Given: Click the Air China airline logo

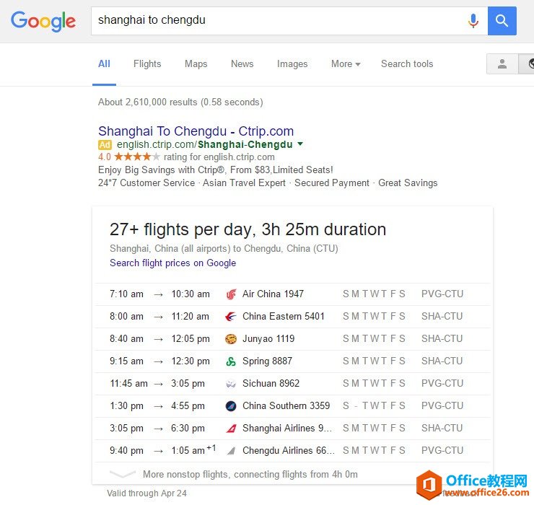Looking at the screenshot, I should (231, 294).
